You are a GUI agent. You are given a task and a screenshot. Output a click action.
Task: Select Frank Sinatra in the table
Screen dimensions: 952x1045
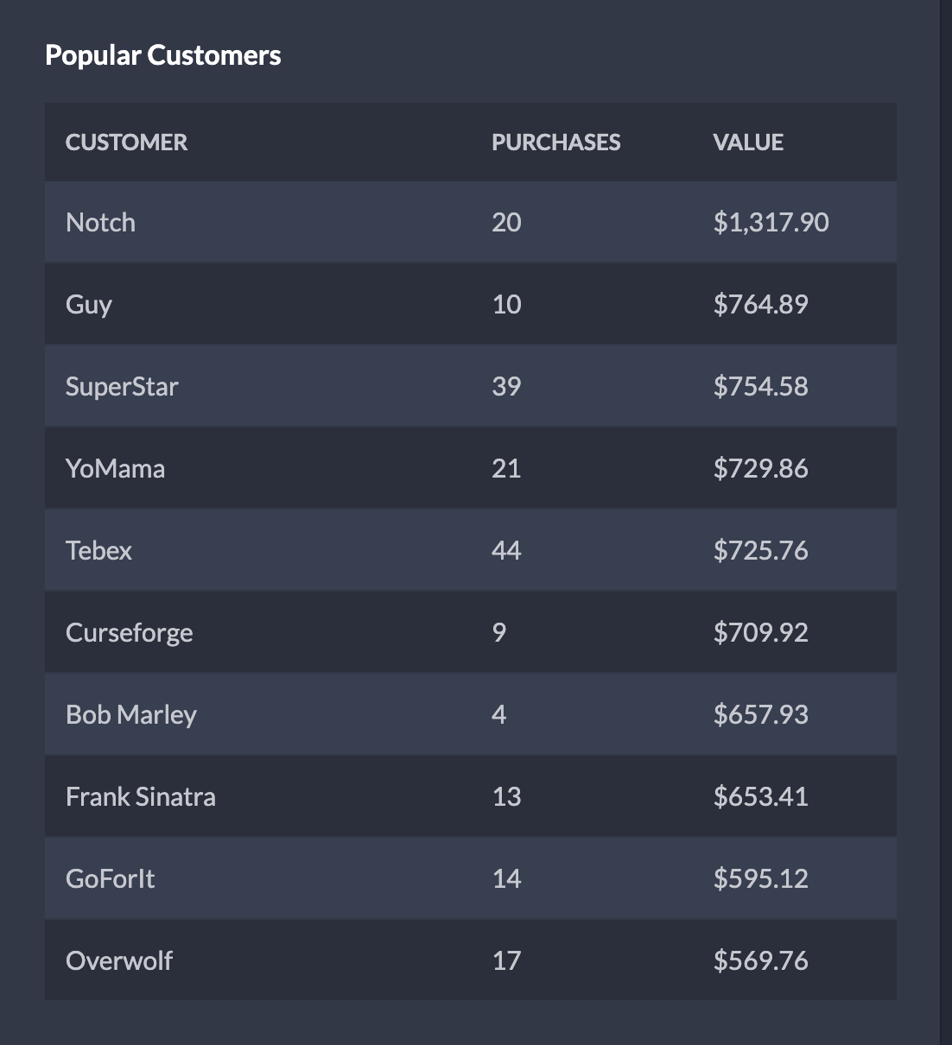[x=141, y=796]
